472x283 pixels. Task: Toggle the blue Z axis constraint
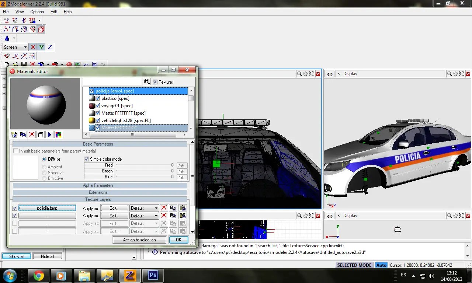pyautogui.click(x=50, y=47)
